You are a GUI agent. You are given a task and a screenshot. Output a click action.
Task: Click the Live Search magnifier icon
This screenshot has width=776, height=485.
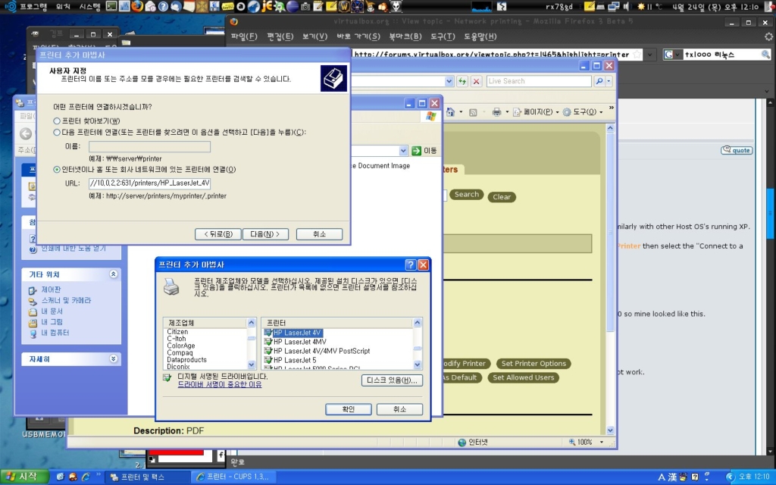(599, 81)
